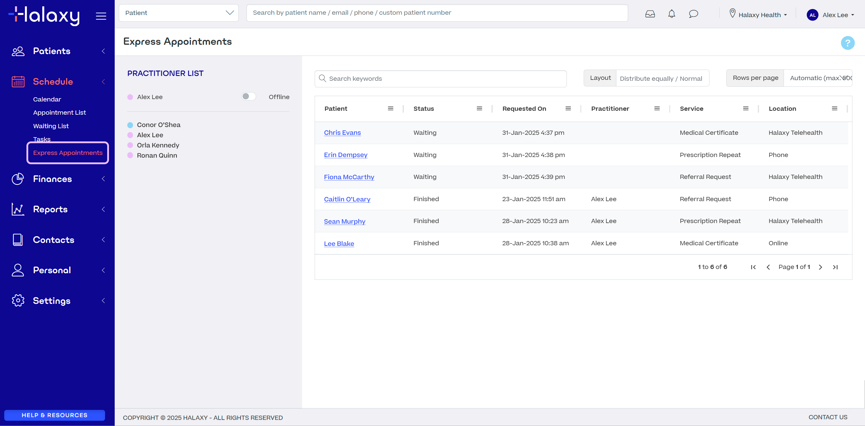The height and width of the screenshot is (426, 865).
Task: Open the Patient column menu icon
Action: [391, 108]
